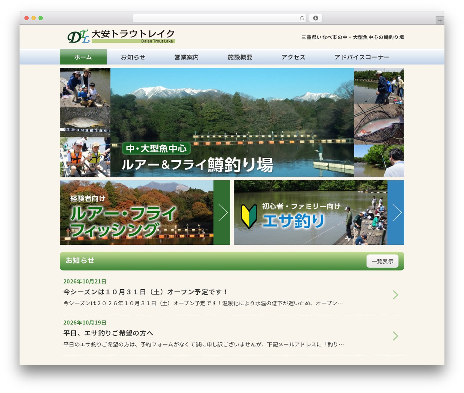Screen dimensions: 464x393
Task: Click the お知らせ section heading
Action: [x=80, y=260]
